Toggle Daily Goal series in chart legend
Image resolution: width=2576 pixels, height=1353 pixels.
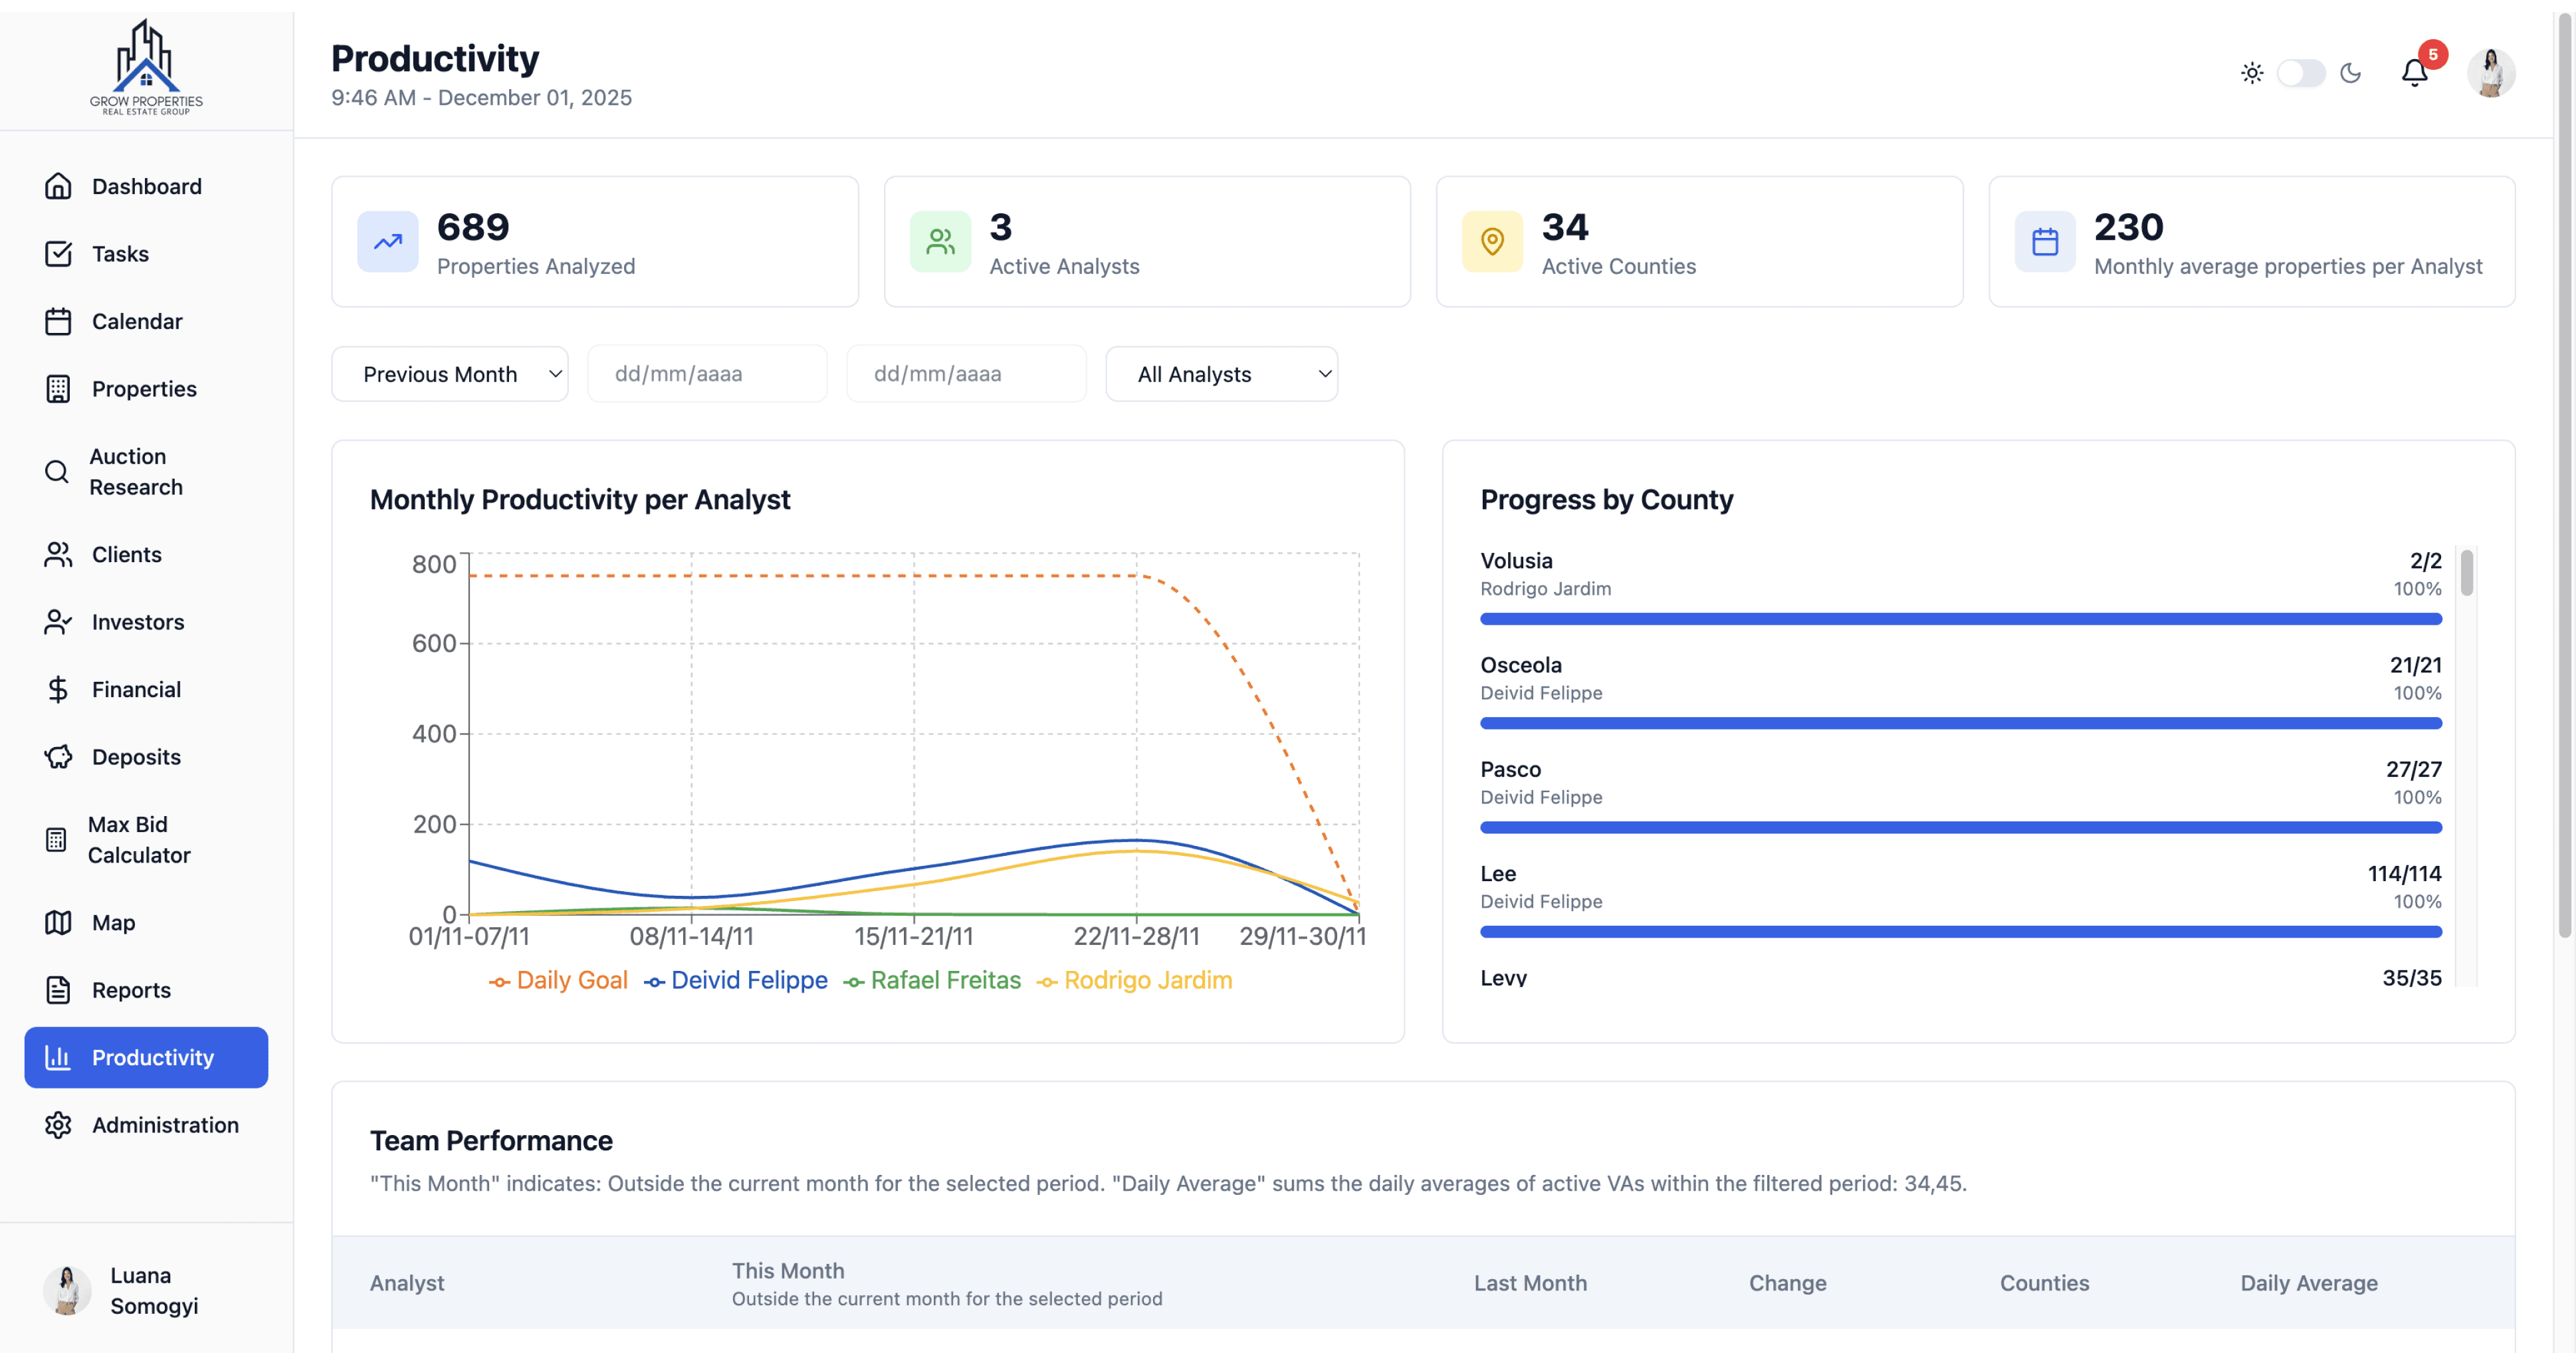559,980
